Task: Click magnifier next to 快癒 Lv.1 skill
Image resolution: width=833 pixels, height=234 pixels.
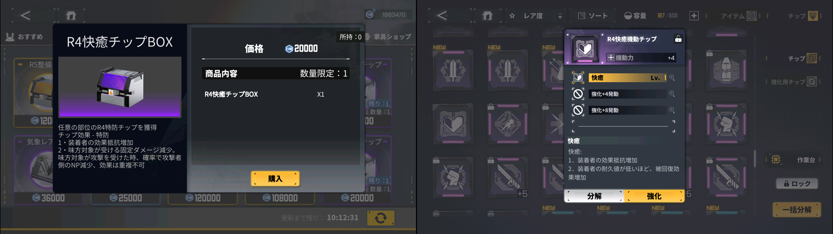Action: pos(672,78)
